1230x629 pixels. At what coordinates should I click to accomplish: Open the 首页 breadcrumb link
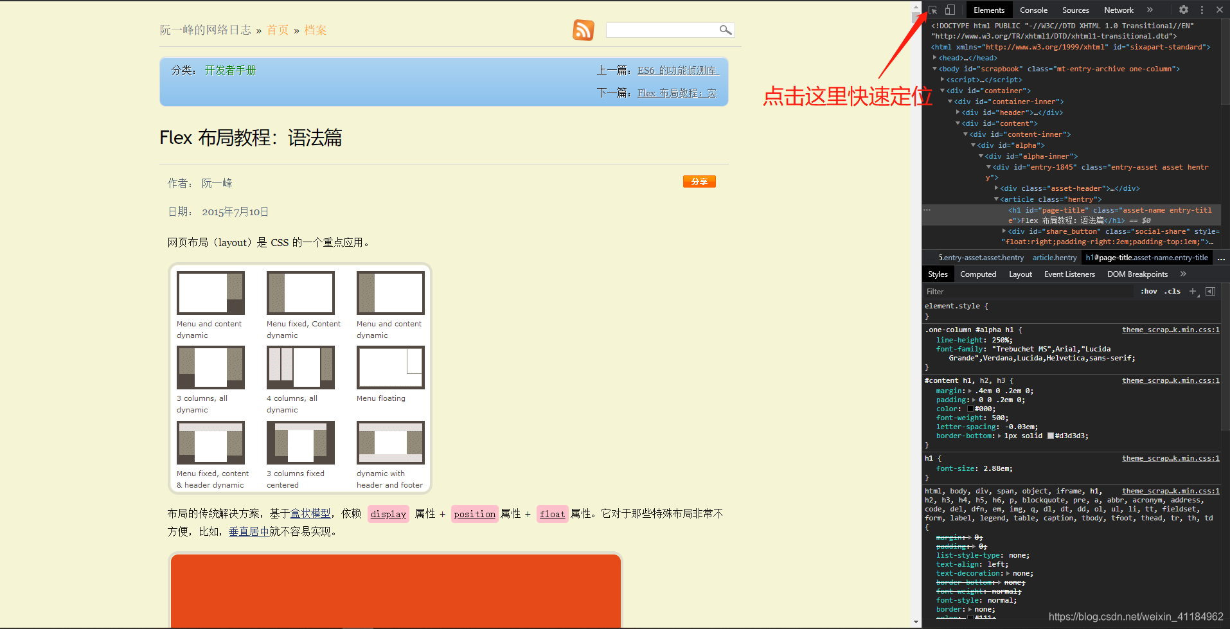(278, 30)
